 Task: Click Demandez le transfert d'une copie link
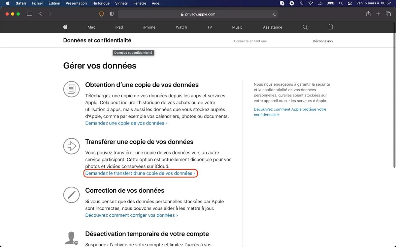(140, 173)
